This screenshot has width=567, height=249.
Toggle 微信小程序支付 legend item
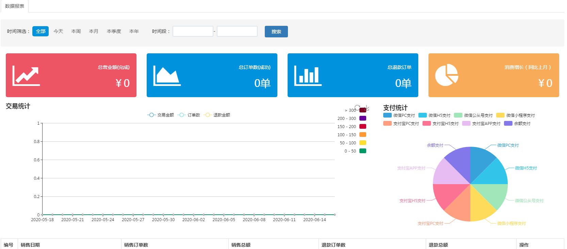point(515,115)
